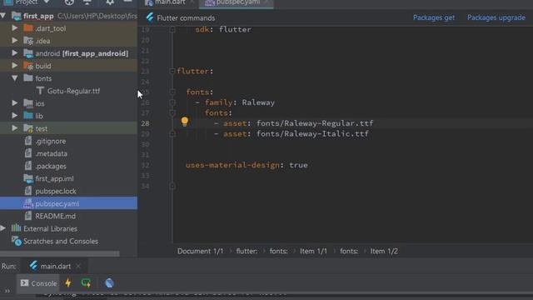
Task: Click Flutter logo in Flutter commands bar
Action: [150, 17]
